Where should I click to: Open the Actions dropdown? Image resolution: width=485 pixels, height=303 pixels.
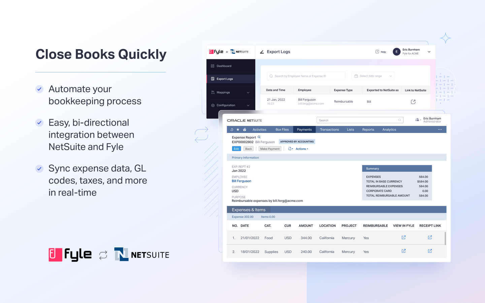(x=302, y=149)
